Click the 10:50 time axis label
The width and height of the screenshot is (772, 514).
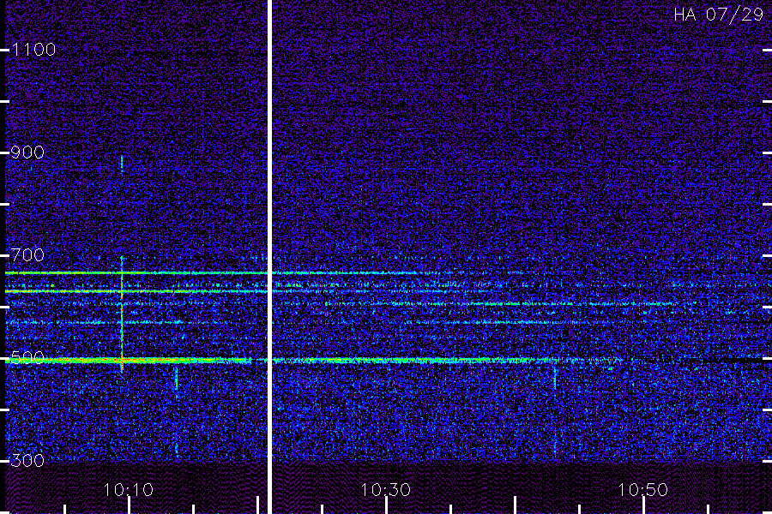(x=643, y=490)
